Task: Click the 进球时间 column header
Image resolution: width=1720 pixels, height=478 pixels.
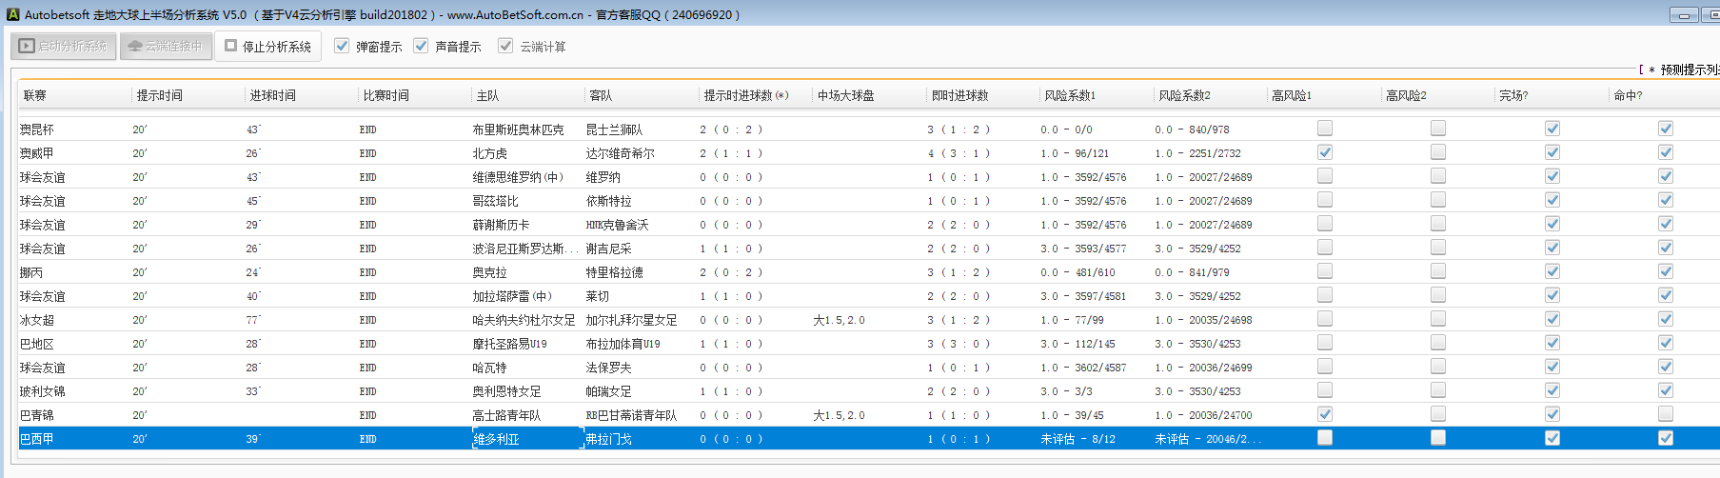Action: (x=272, y=95)
